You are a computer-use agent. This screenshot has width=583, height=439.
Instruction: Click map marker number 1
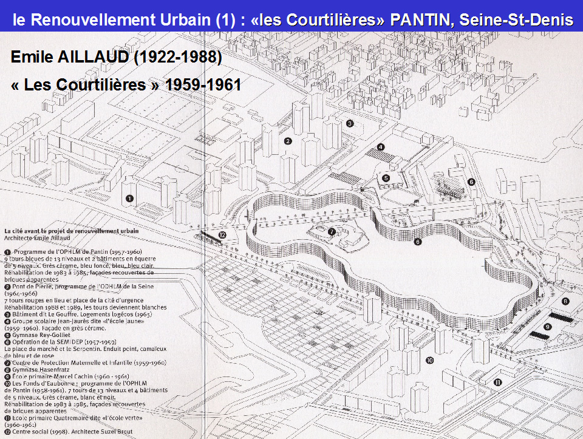click(x=129, y=198)
